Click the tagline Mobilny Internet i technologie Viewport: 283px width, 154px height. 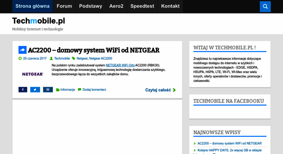pos(38,29)
